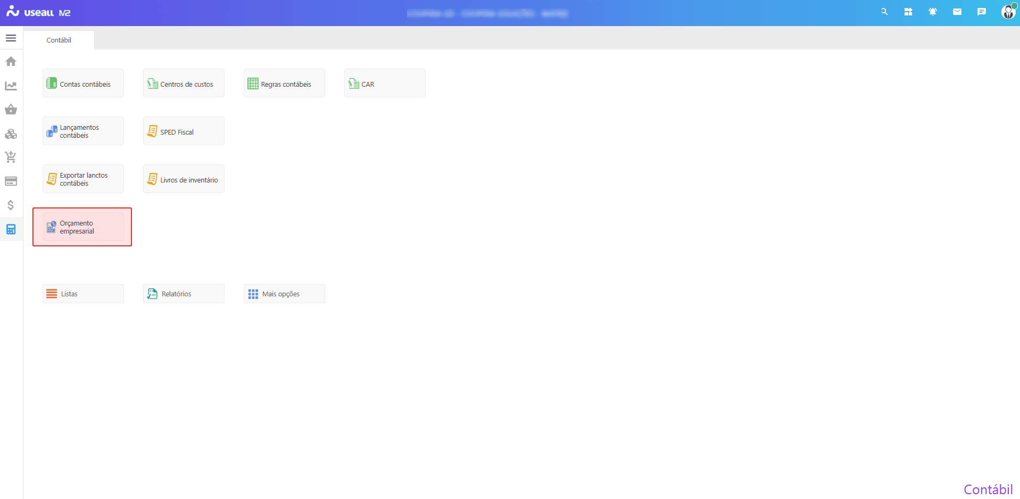Open the mail envelope icon
Screen dimensions: 1020x499
coord(957,12)
